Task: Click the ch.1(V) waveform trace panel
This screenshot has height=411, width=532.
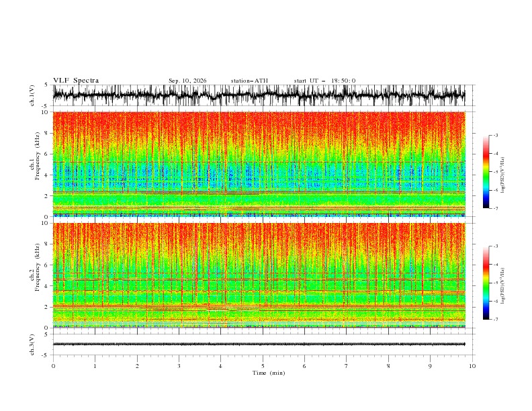Action: [259, 95]
